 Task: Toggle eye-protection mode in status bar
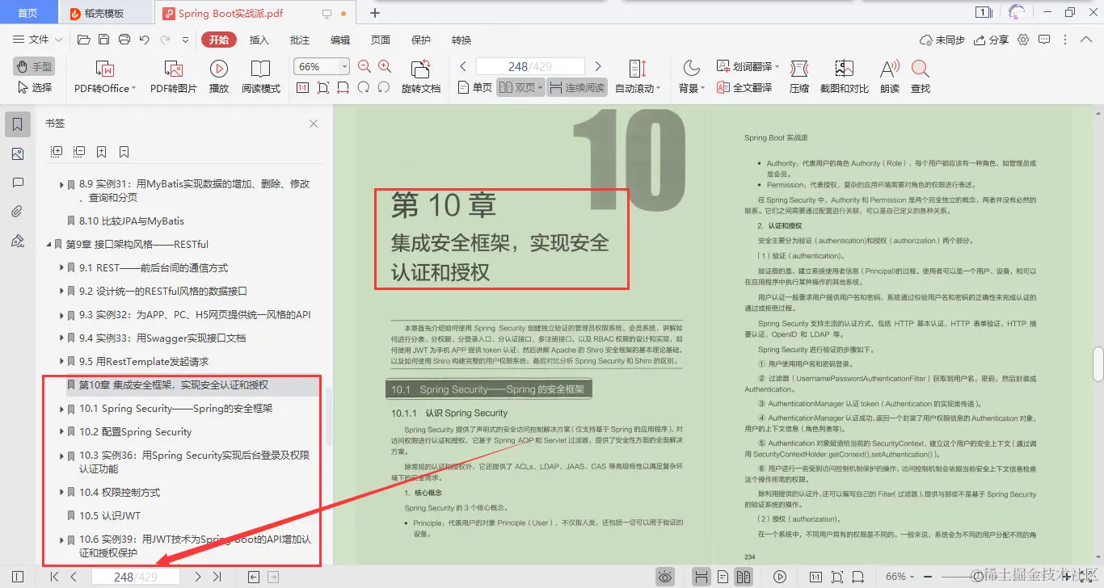point(664,576)
